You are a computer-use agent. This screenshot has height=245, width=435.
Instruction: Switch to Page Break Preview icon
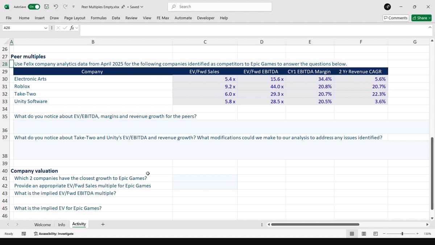click(376, 234)
